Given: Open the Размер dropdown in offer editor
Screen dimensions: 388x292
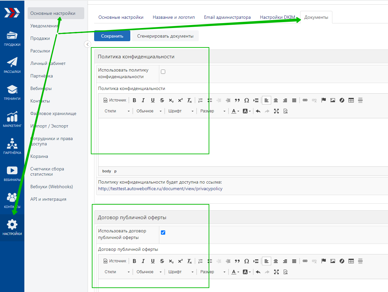Looking at the screenshot, I should coord(213,272).
